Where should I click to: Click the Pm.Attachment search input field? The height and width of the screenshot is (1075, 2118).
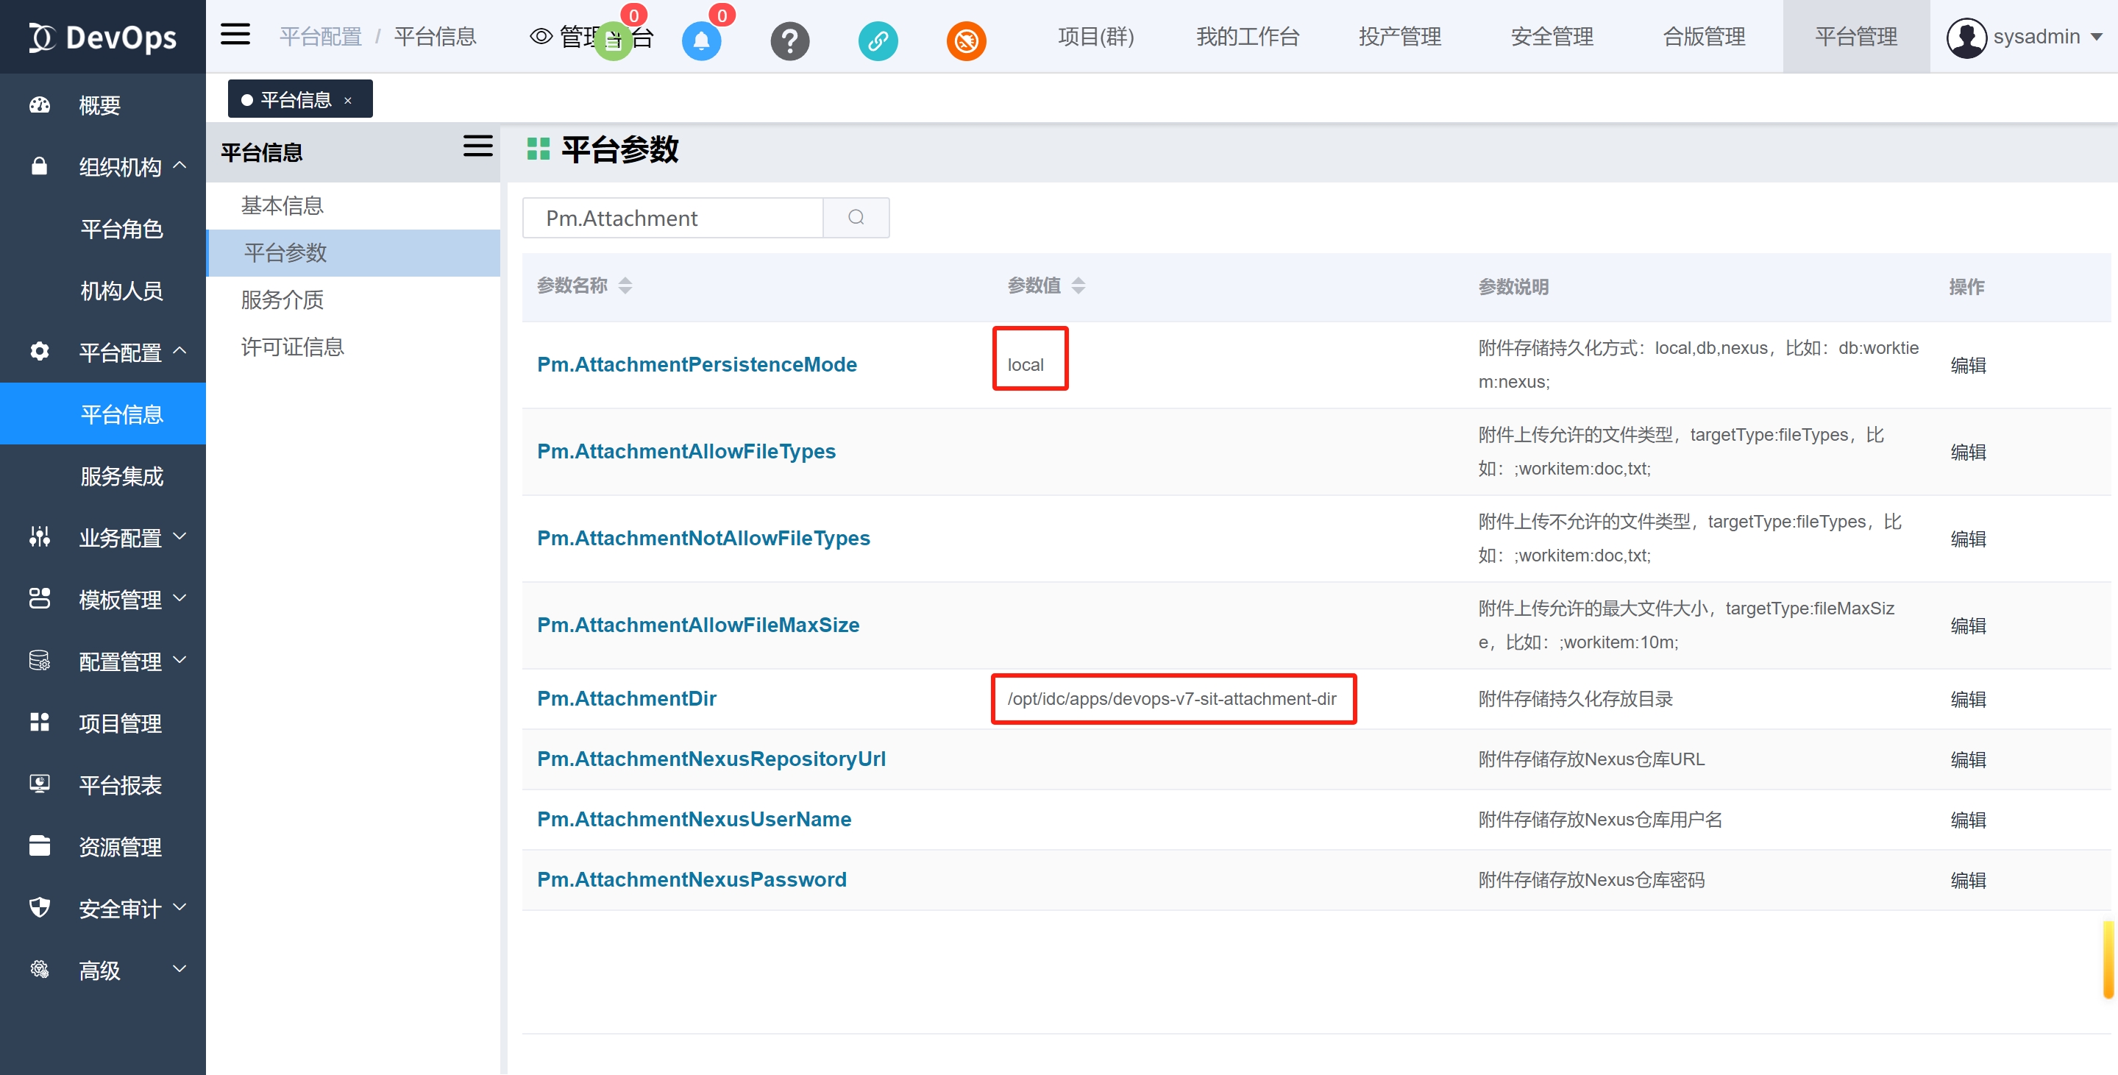click(x=672, y=217)
